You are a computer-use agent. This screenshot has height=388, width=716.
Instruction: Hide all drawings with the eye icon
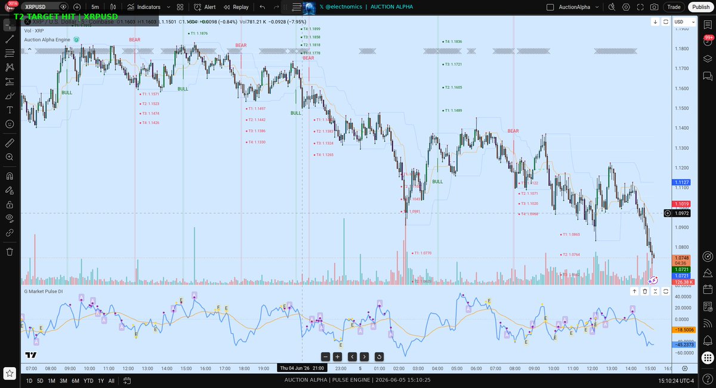pyautogui.click(x=10, y=219)
